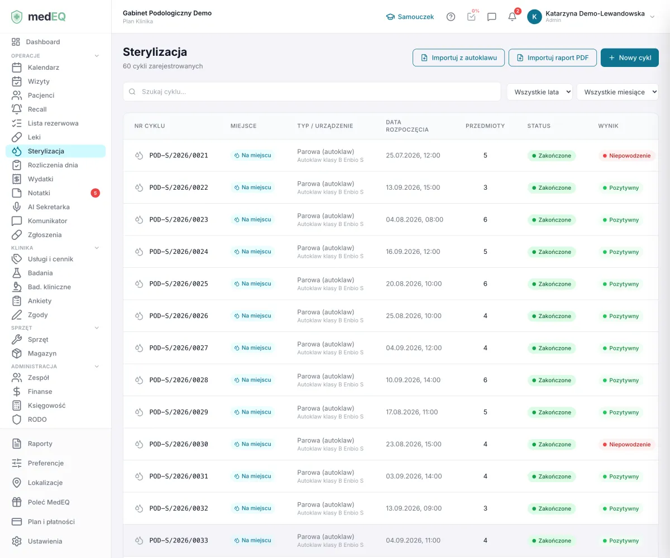The image size is (670, 558).
Task: Click Importuj z autoklawu button
Action: (x=458, y=58)
